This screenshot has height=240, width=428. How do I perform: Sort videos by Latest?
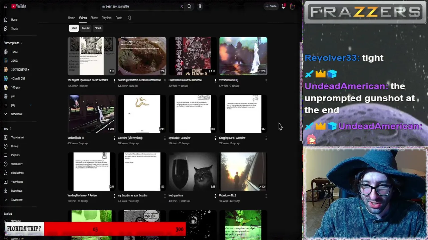[x=74, y=28]
